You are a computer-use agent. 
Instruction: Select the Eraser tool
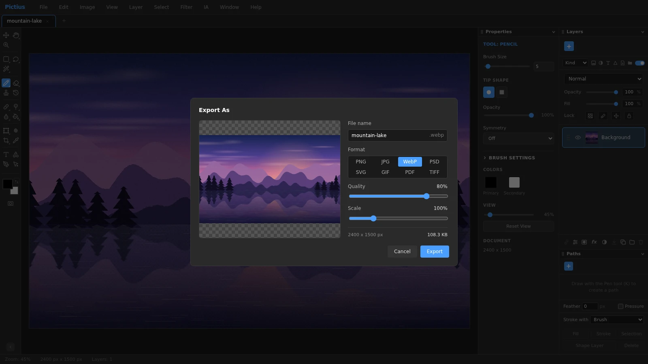(x=16, y=83)
